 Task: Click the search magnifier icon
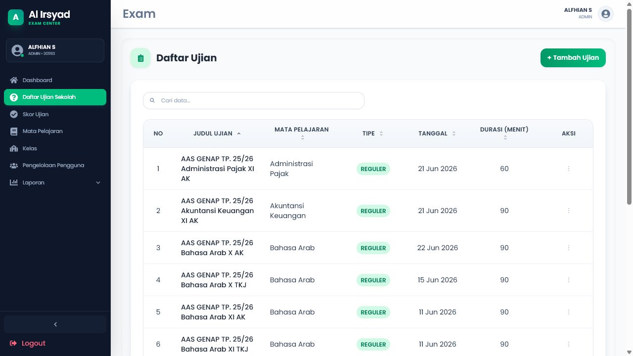click(152, 100)
